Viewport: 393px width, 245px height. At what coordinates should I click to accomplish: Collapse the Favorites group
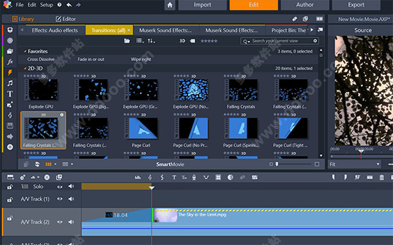coord(25,51)
